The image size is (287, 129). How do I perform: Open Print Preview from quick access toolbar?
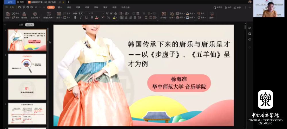tap(32, 7)
